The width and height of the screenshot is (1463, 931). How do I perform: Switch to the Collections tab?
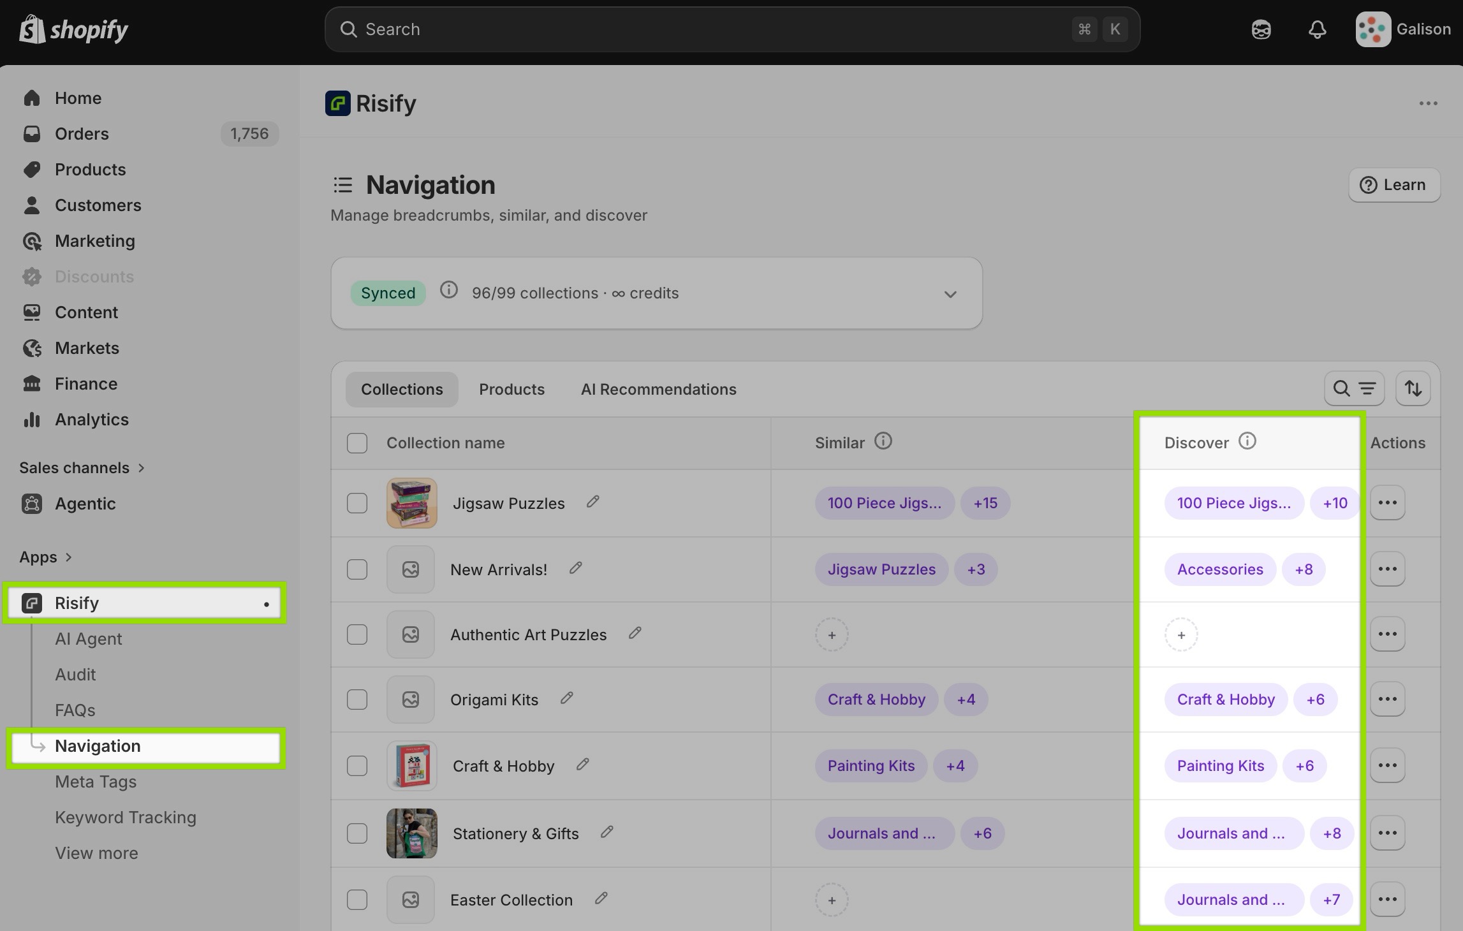(402, 390)
